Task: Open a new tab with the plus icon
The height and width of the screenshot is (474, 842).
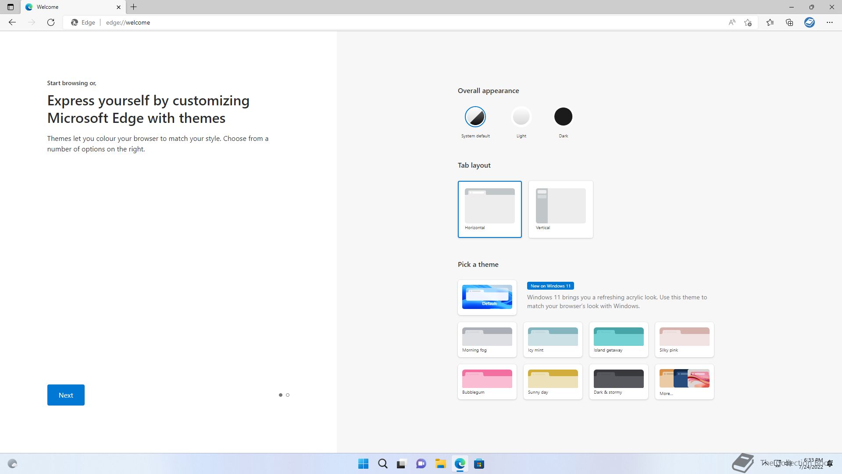Action: click(134, 7)
